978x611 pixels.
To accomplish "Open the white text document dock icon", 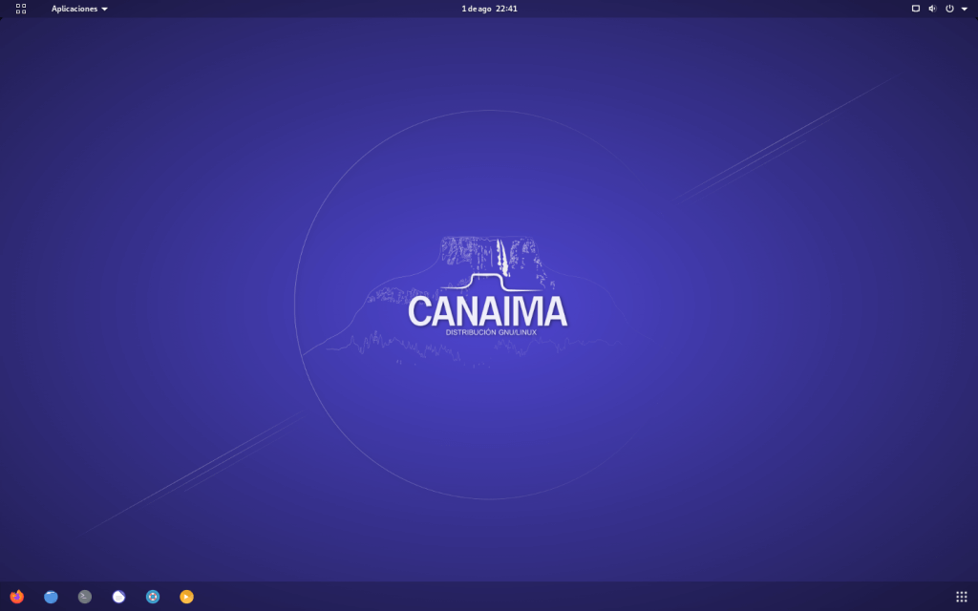I will (118, 597).
